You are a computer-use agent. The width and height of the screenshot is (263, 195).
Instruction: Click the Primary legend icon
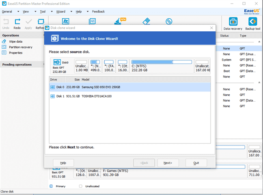51,186
